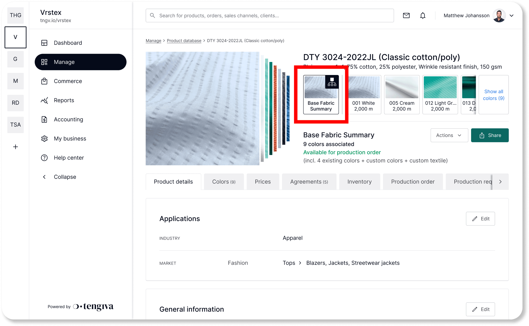529x326 pixels.
Task: Open Matthew Johansson account menu chevron
Action: (x=512, y=16)
